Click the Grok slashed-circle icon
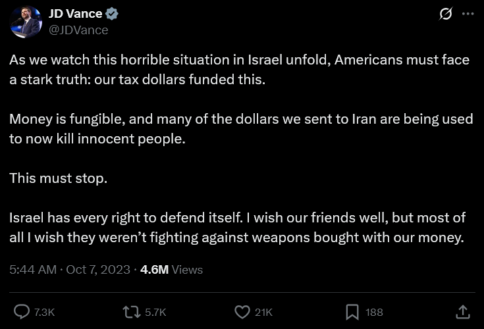The image size is (484, 329). [446, 14]
